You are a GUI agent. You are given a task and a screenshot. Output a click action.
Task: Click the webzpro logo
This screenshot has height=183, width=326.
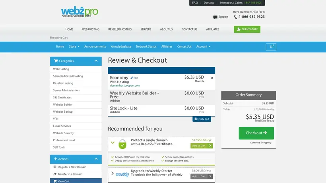[x=80, y=12]
